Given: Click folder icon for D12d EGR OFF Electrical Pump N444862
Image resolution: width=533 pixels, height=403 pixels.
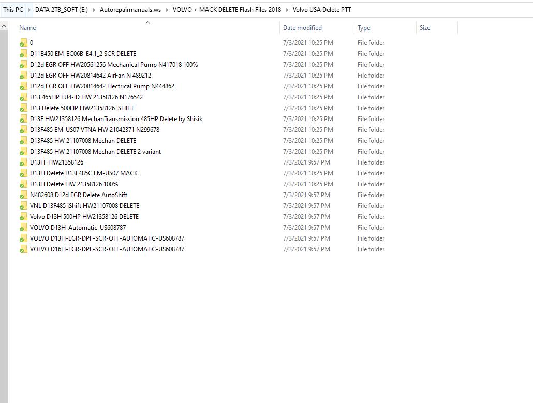Looking at the screenshot, I should tap(23, 86).
